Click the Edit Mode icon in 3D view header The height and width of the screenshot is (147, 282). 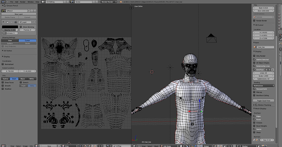(161, 146)
